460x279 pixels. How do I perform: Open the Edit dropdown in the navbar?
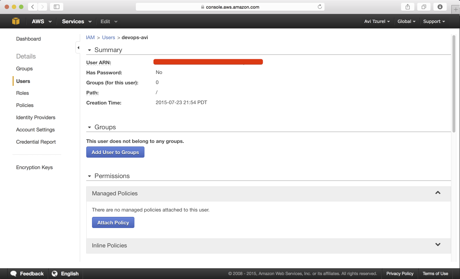109,21
